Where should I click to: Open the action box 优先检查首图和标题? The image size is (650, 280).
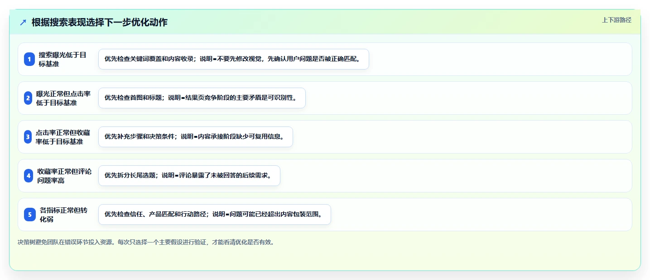202,98
